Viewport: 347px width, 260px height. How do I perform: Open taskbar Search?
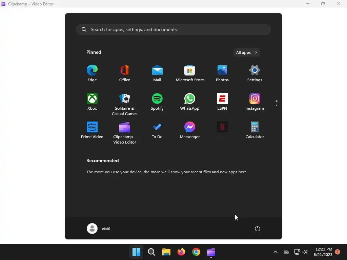[151, 252]
